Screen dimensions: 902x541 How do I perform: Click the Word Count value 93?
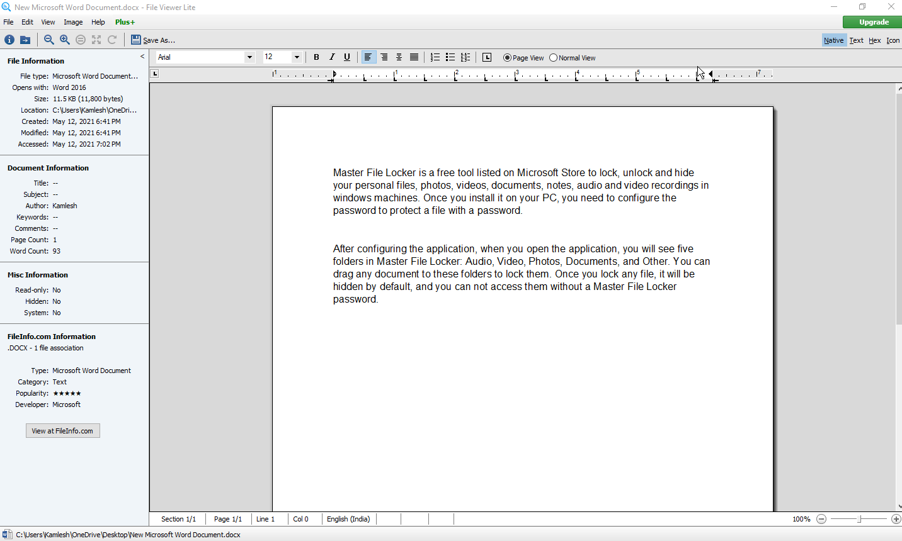[57, 251]
